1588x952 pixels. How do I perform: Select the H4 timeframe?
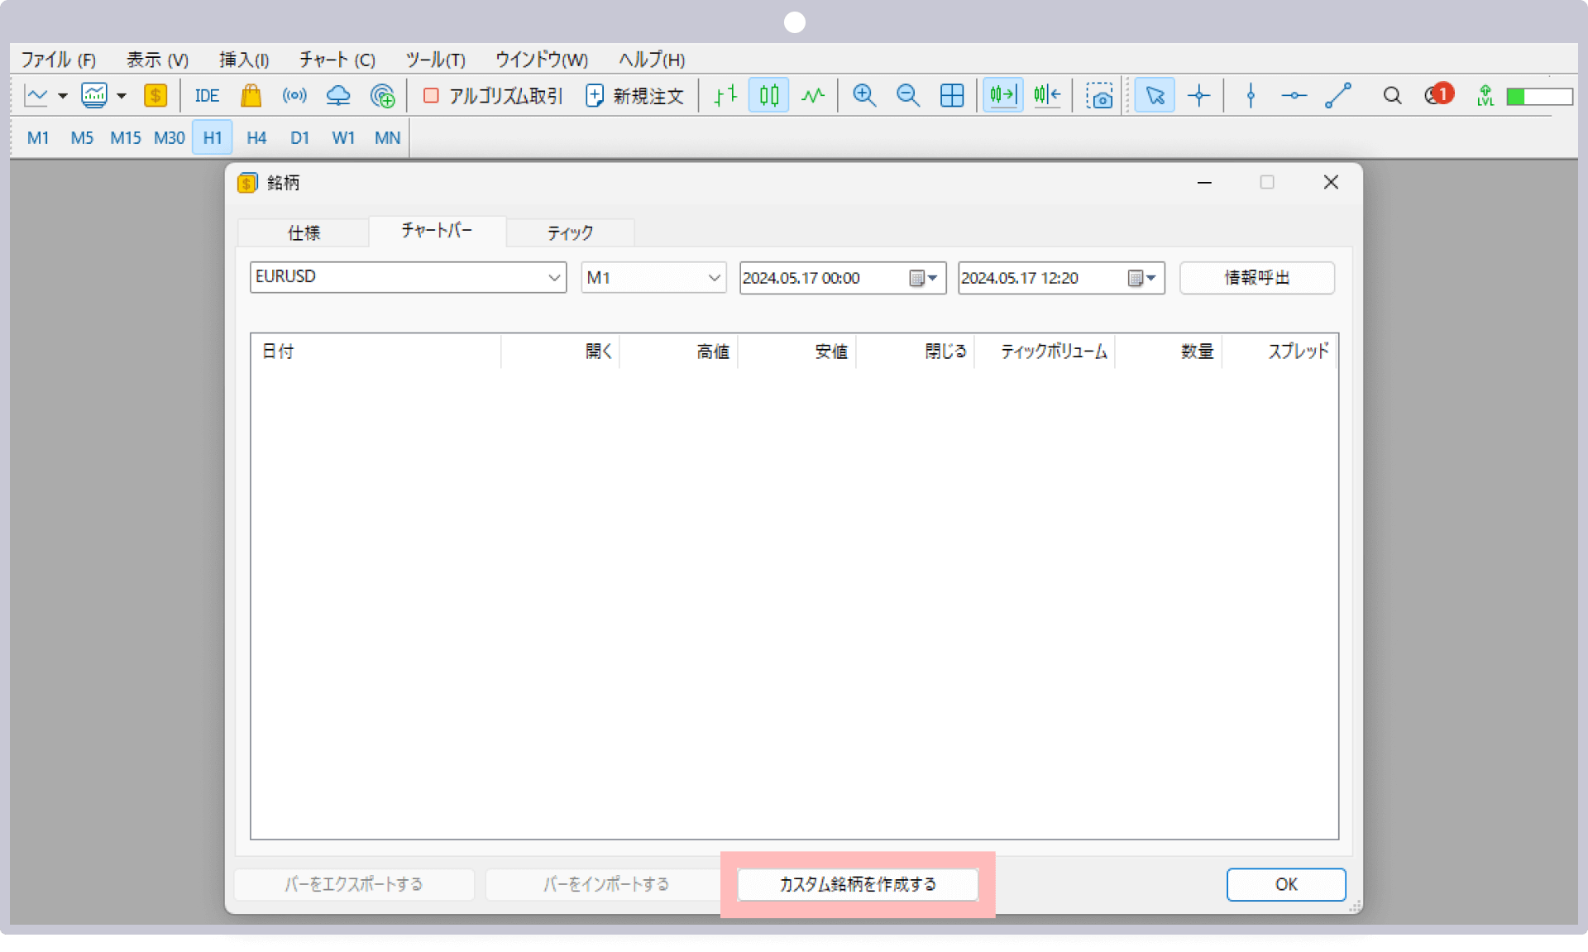256,138
